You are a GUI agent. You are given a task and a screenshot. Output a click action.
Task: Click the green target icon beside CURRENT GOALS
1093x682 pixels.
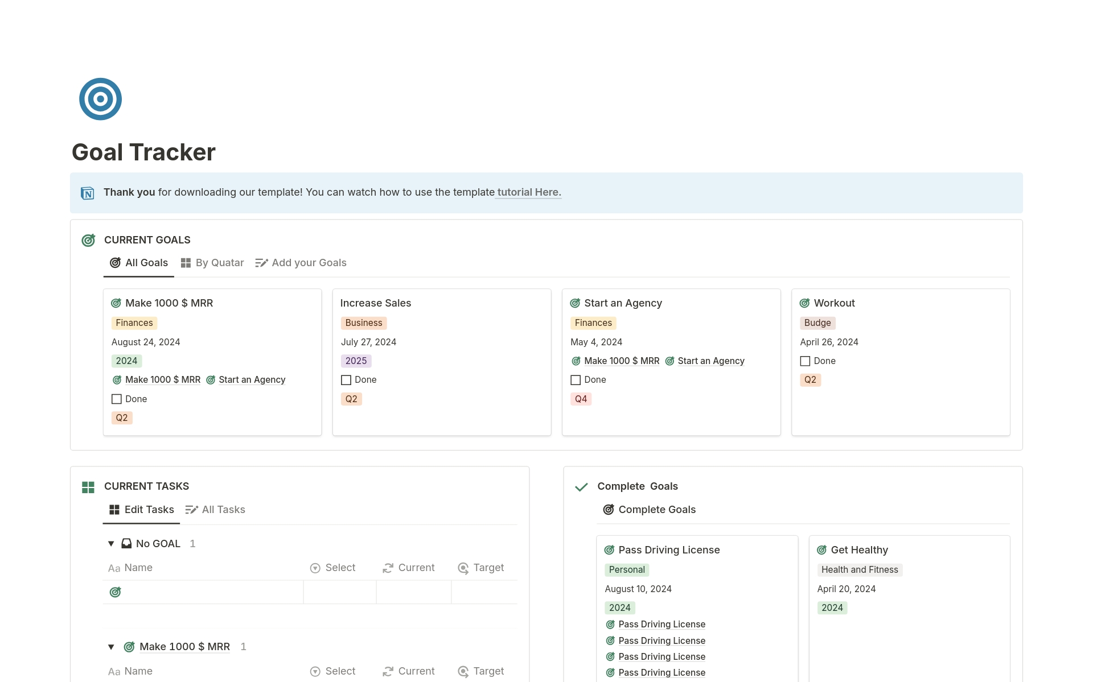88,240
